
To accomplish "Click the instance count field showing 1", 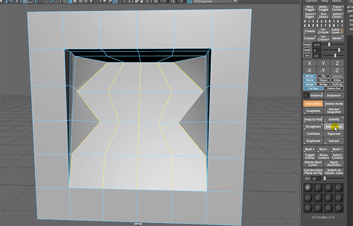I will [306, 95].
